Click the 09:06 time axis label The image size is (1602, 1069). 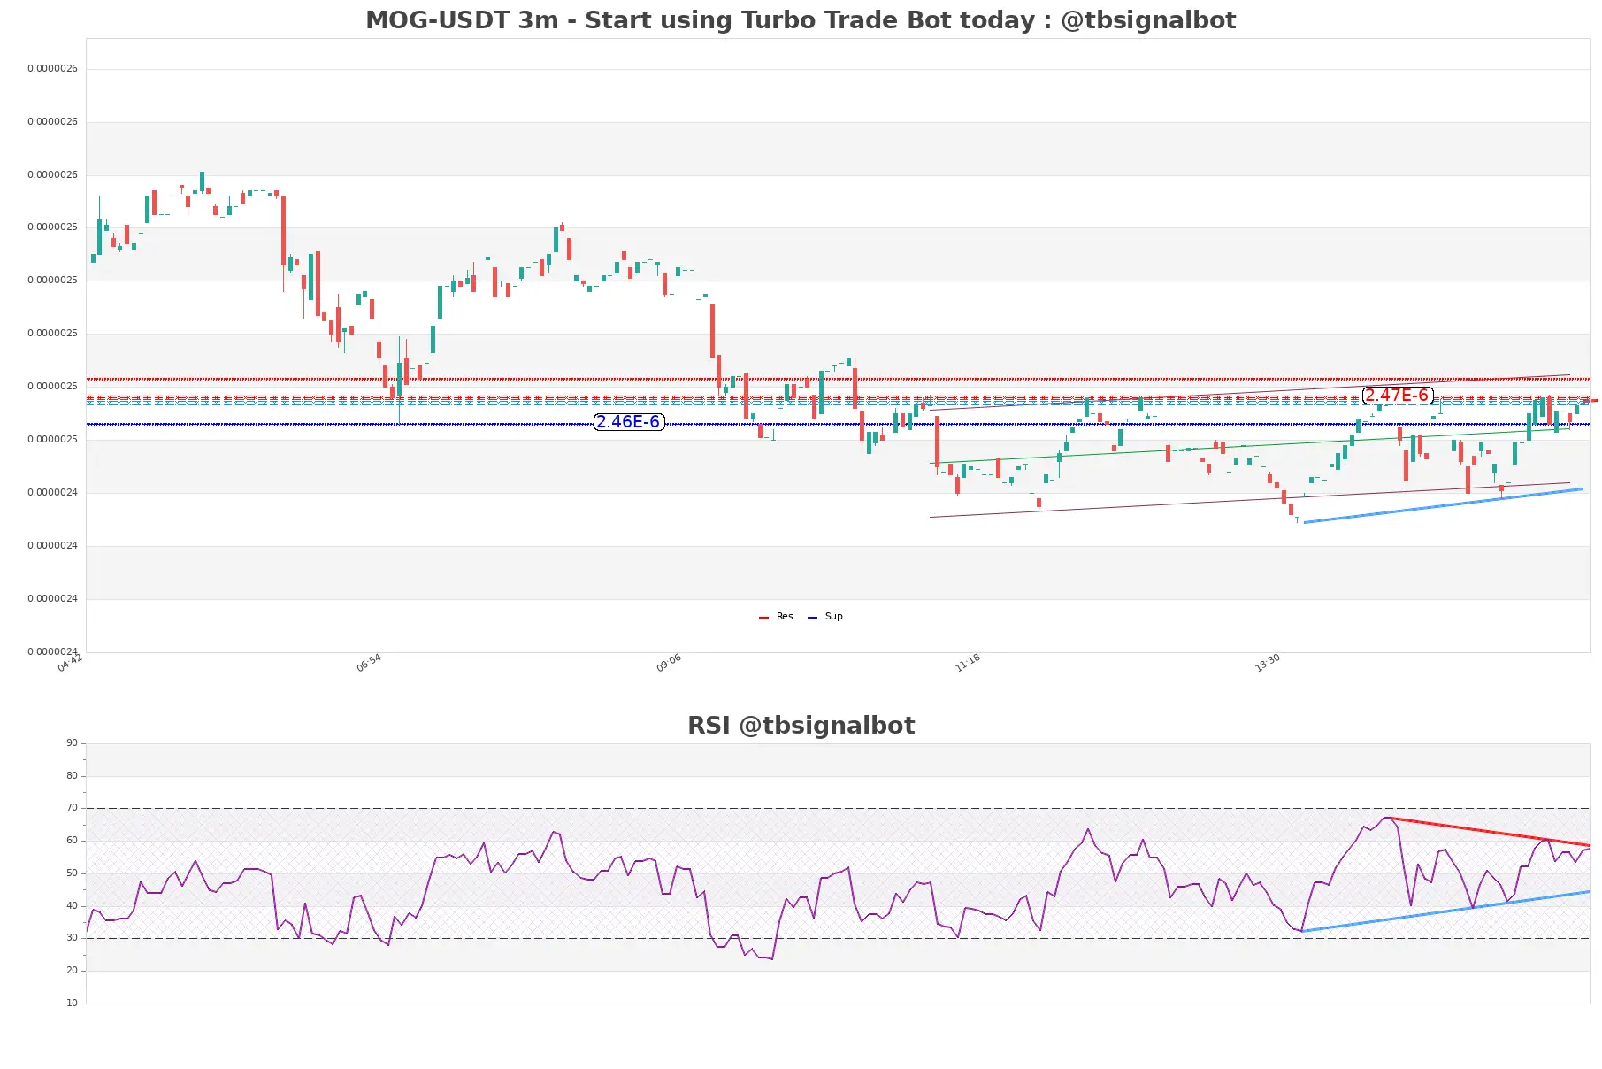pyautogui.click(x=669, y=663)
